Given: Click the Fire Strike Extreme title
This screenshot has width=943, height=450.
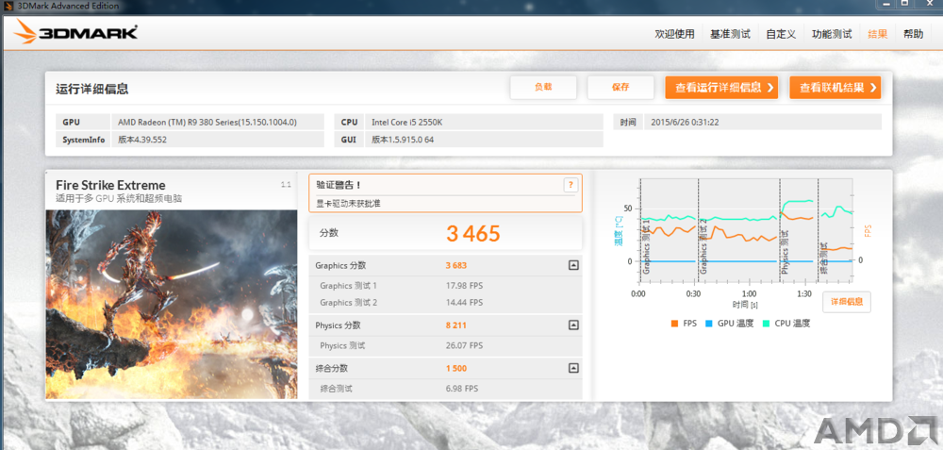Looking at the screenshot, I should [x=110, y=185].
